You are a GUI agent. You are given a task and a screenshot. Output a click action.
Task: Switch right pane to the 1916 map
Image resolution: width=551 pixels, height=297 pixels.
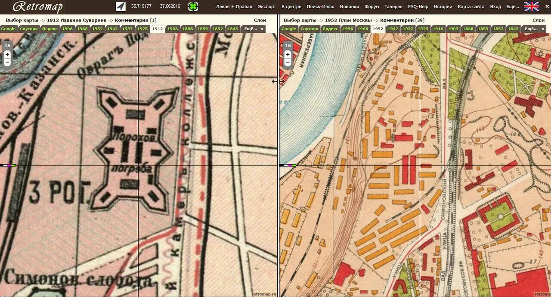(438, 29)
